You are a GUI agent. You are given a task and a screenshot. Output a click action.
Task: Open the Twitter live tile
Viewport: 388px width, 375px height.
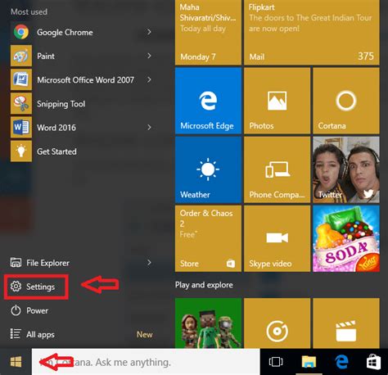coord(346,169)
